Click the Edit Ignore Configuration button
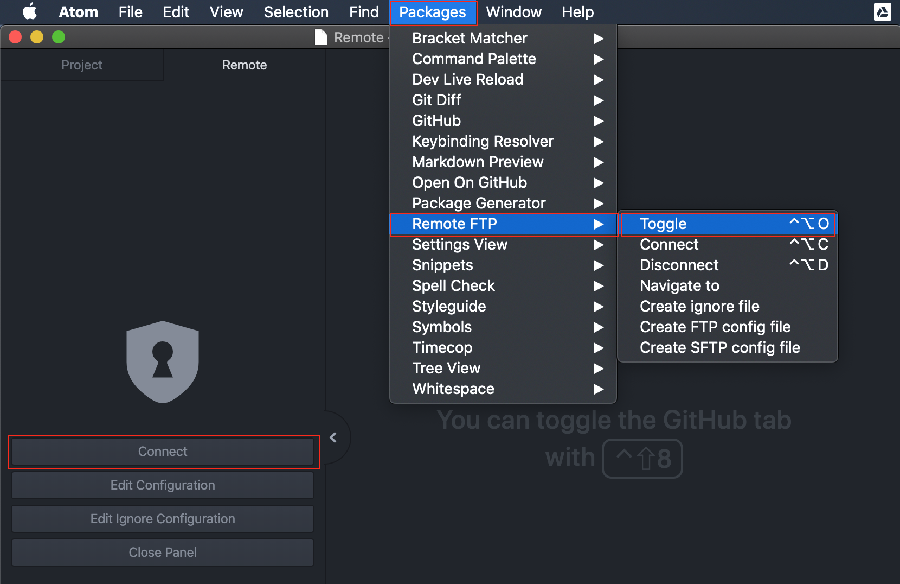 (163, 519)
